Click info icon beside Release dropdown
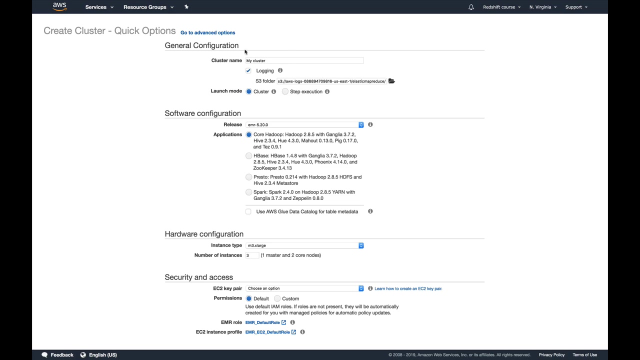This screenshot has height=360, width=640. (370, 124)
